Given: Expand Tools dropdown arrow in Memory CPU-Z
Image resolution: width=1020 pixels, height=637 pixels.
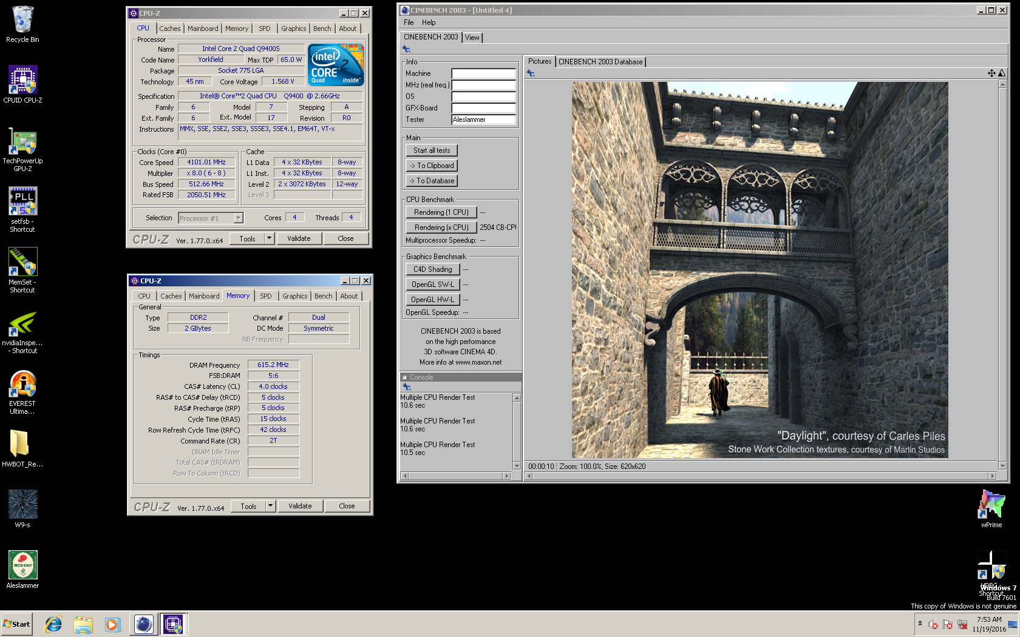Looking at the screenshot, I should click(x=270, y=506).
